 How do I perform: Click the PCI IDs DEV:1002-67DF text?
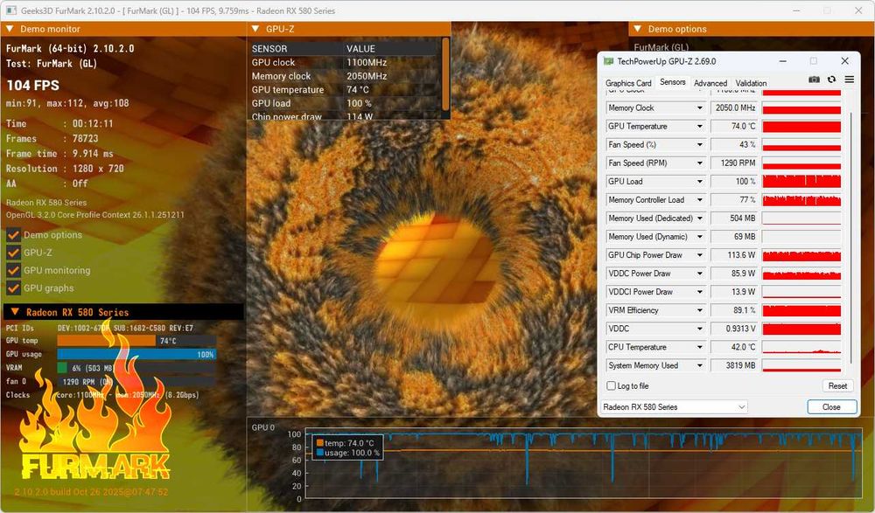tap(84, 328)
